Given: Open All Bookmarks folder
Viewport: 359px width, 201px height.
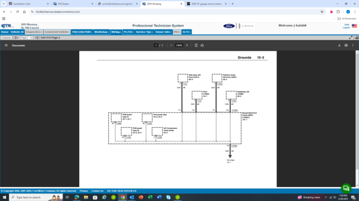Looking at the screenshot, I should pos(347,19).
